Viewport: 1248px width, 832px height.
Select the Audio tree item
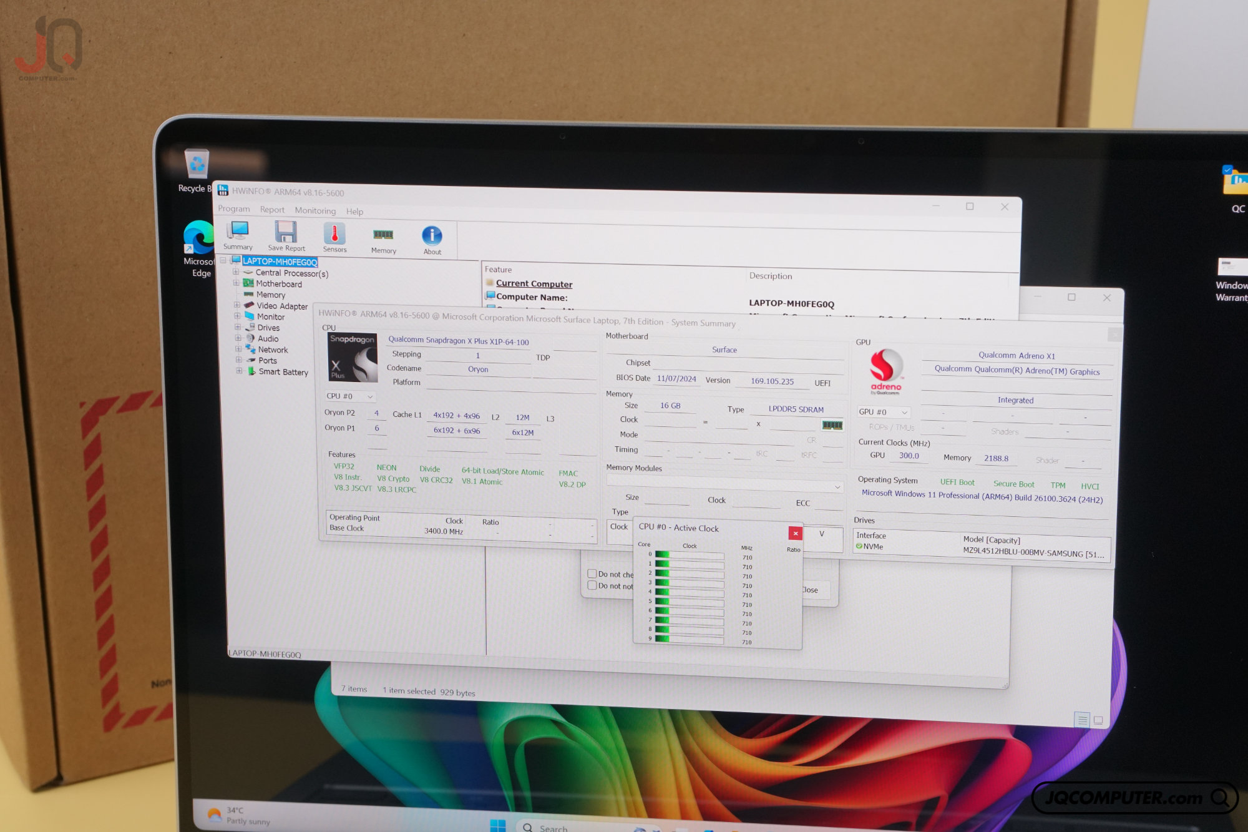pyautogui.click(x=268, y=339)
